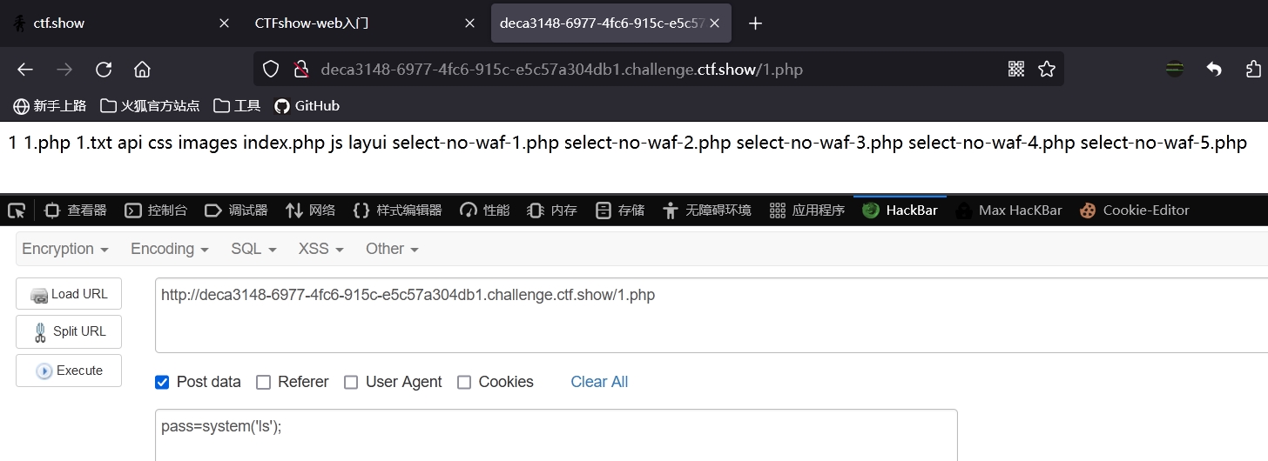Viewport: 1268px width, 461px height.
Task: Open the home page icon
Action: 142,70
